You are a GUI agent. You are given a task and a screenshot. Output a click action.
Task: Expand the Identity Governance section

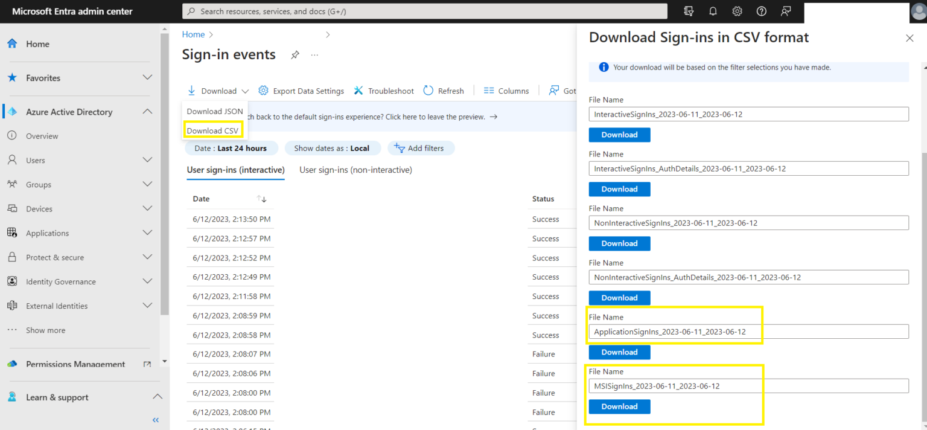click(x=147, y=281)
